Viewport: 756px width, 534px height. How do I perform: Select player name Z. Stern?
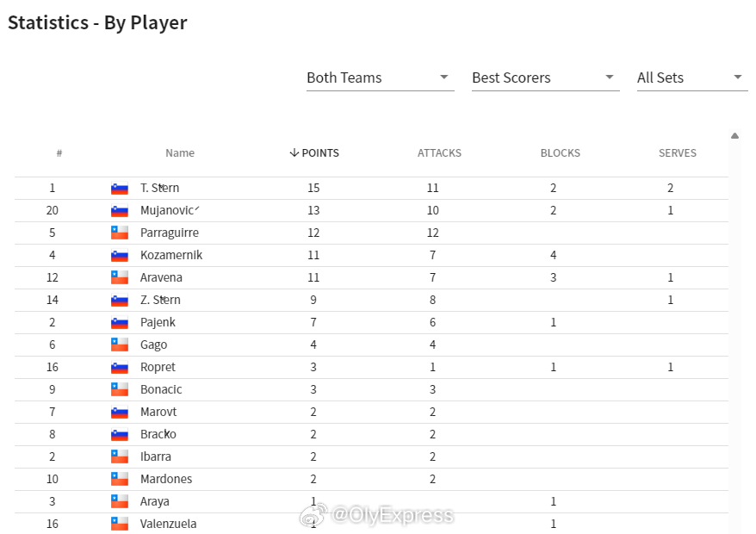tap(160, 300)
